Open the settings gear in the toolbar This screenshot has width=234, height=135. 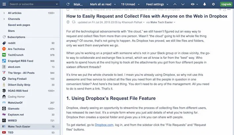tap(214, 4)
